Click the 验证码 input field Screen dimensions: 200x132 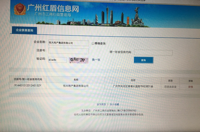click(x=58, y=60)
